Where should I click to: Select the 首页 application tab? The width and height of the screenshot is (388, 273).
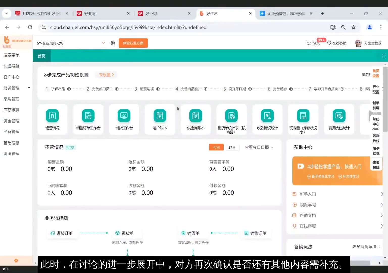pyautogui.click(x=41, y=55)
